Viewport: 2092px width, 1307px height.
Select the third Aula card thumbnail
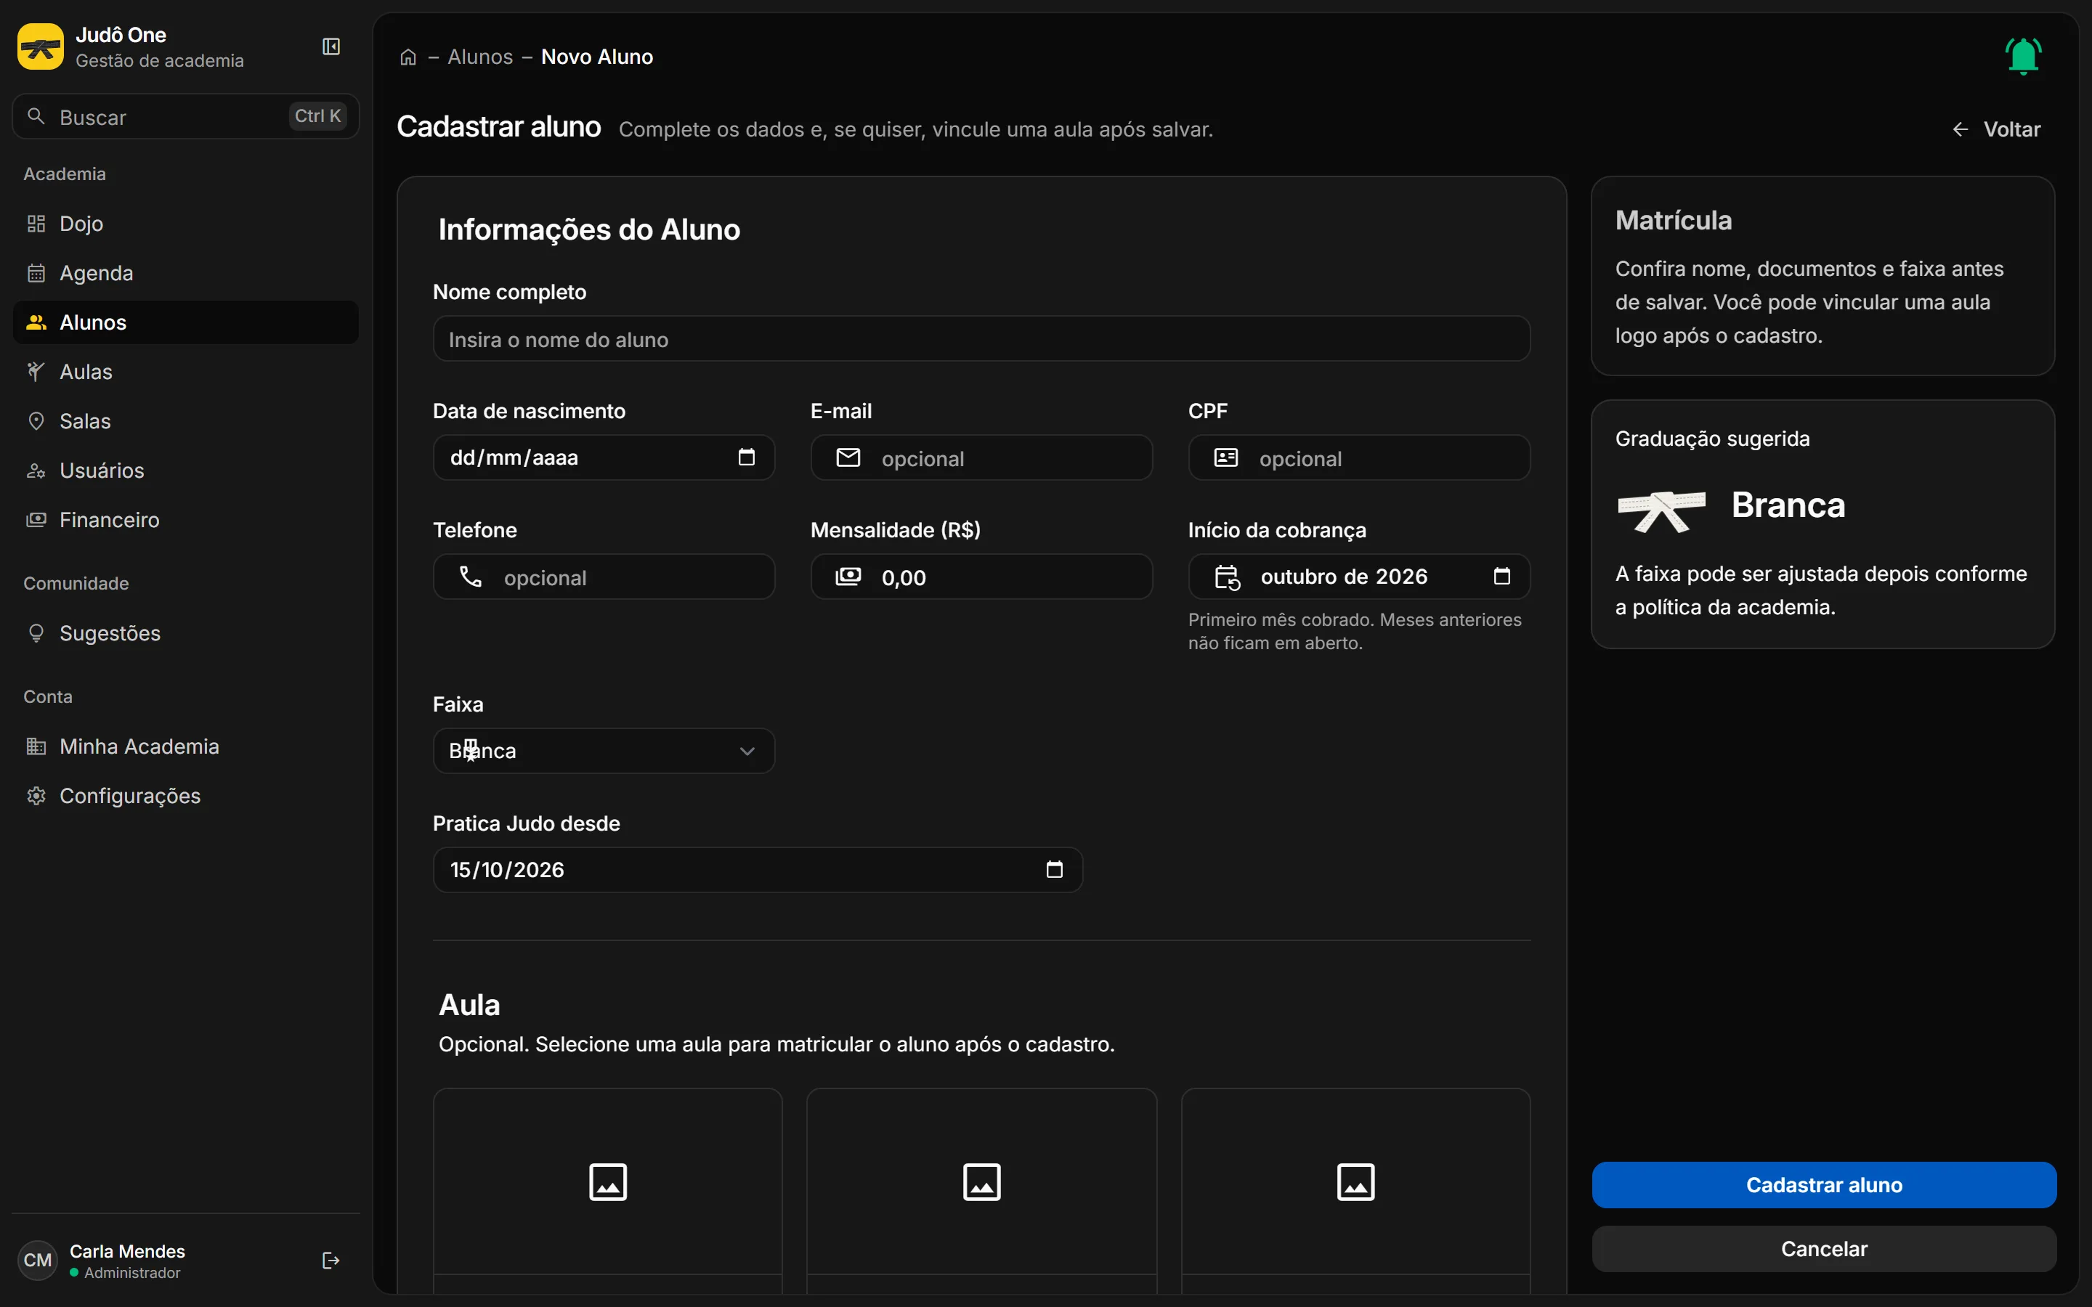[x=1355, y=1181]
